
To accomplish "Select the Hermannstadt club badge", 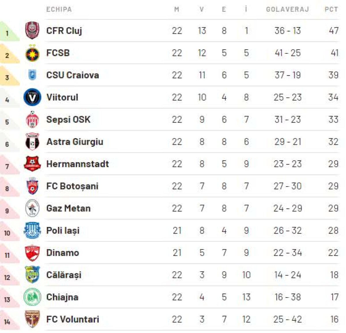I will pos(32,164).
